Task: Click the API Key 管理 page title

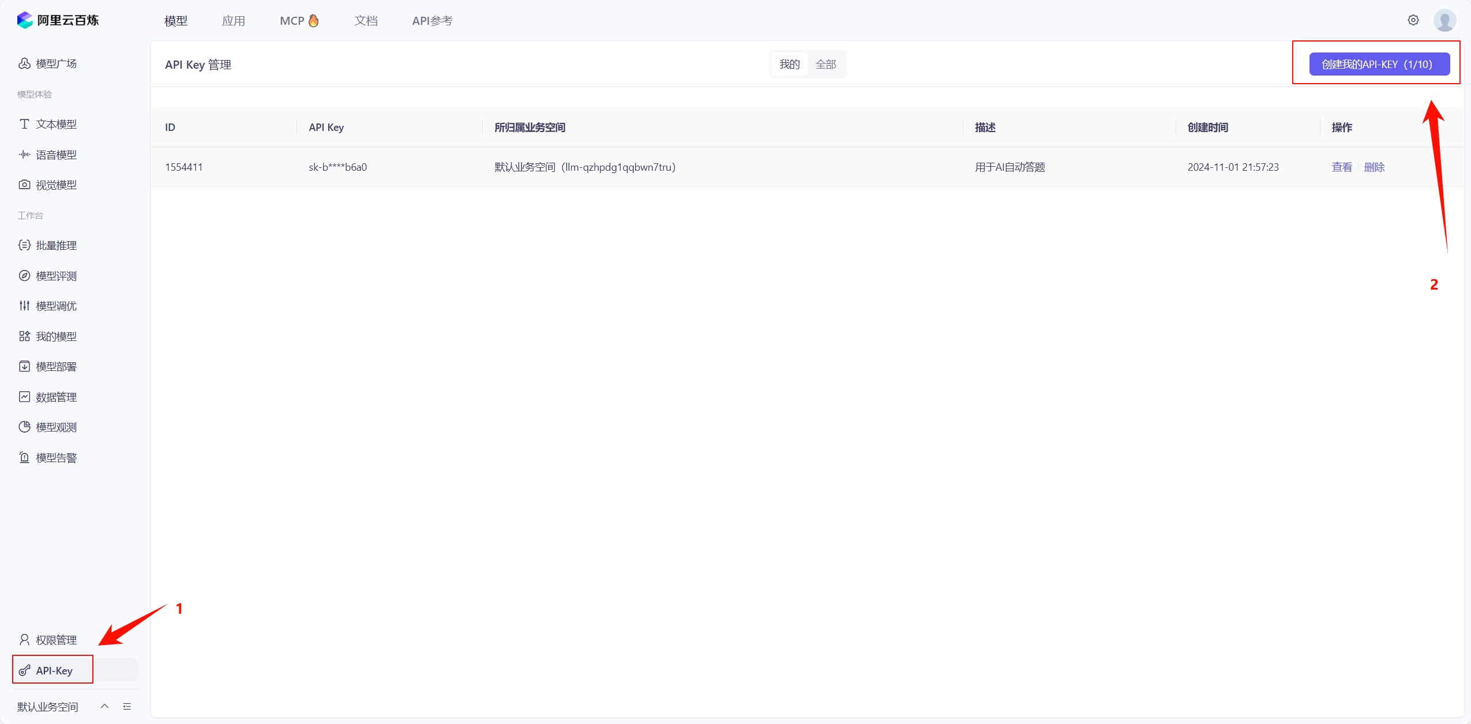Action: [x=198, y=65]
